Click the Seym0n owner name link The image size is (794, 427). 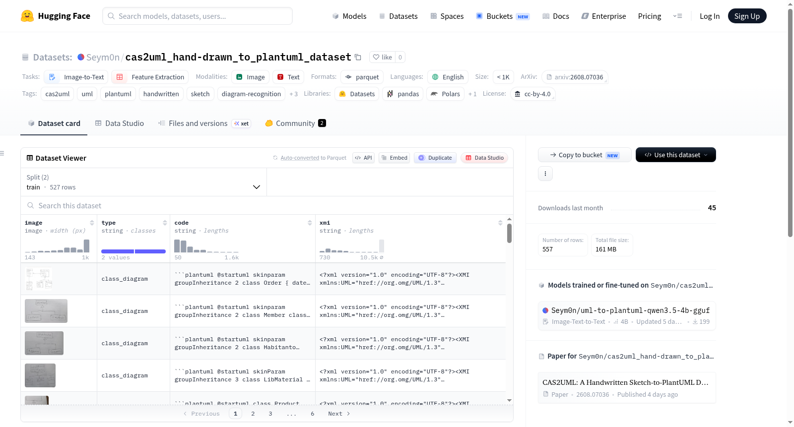103,57
